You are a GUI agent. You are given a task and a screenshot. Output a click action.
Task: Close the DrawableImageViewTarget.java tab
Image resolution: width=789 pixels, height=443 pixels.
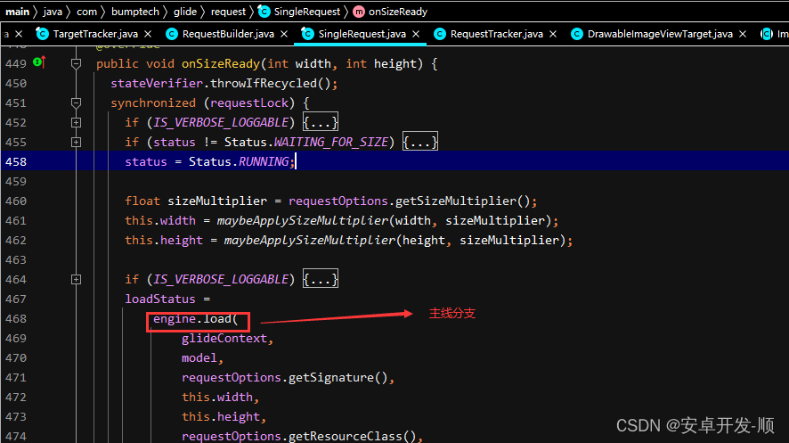(x=744, y=34)
